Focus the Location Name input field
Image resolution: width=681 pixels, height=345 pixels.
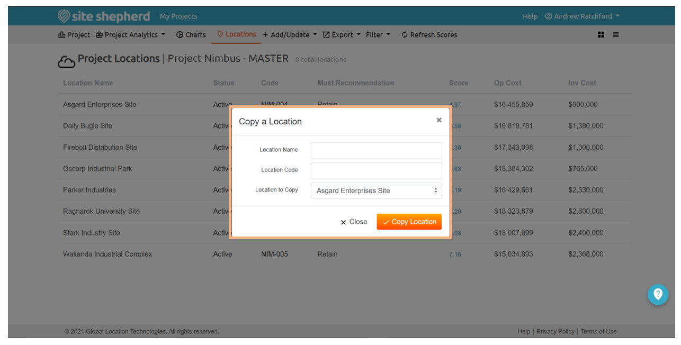click(376, 150)
